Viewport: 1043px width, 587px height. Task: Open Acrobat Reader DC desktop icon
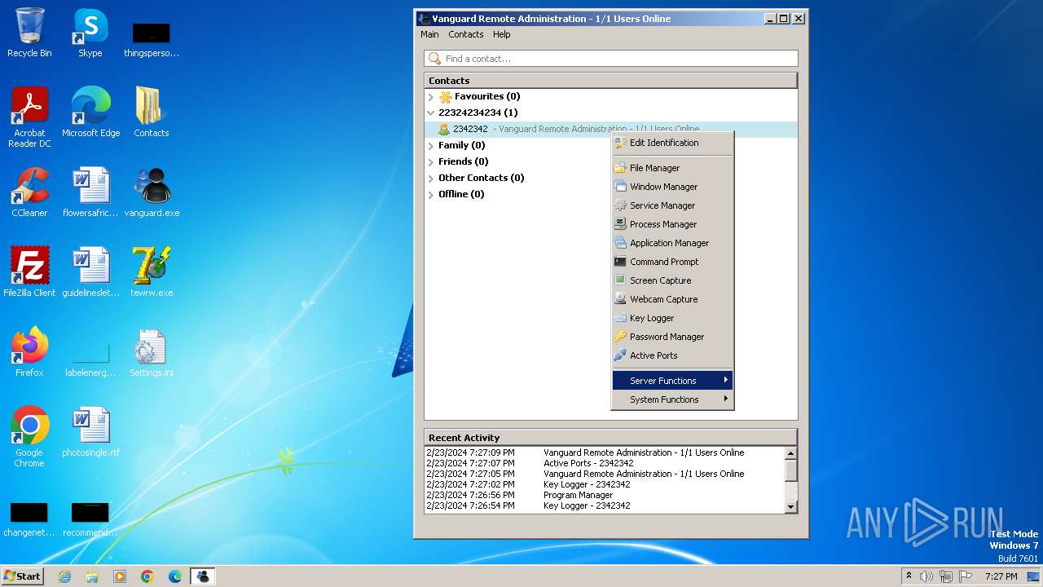(29, 117)
